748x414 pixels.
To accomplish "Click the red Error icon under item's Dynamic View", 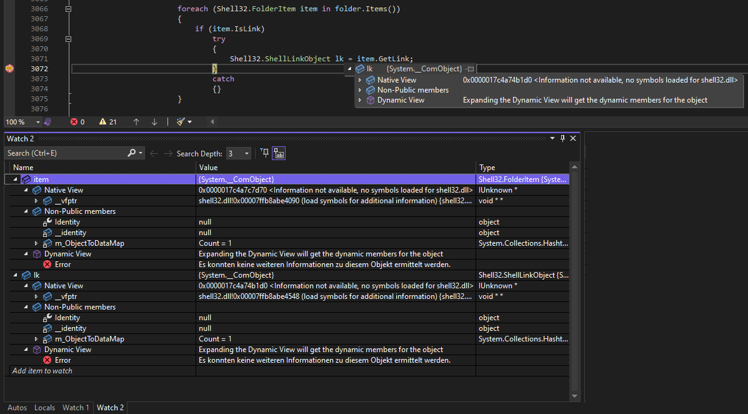I will pos(47,265).
